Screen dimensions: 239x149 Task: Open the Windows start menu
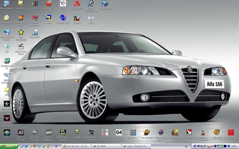pyautogui.click(x=9, y=146)
